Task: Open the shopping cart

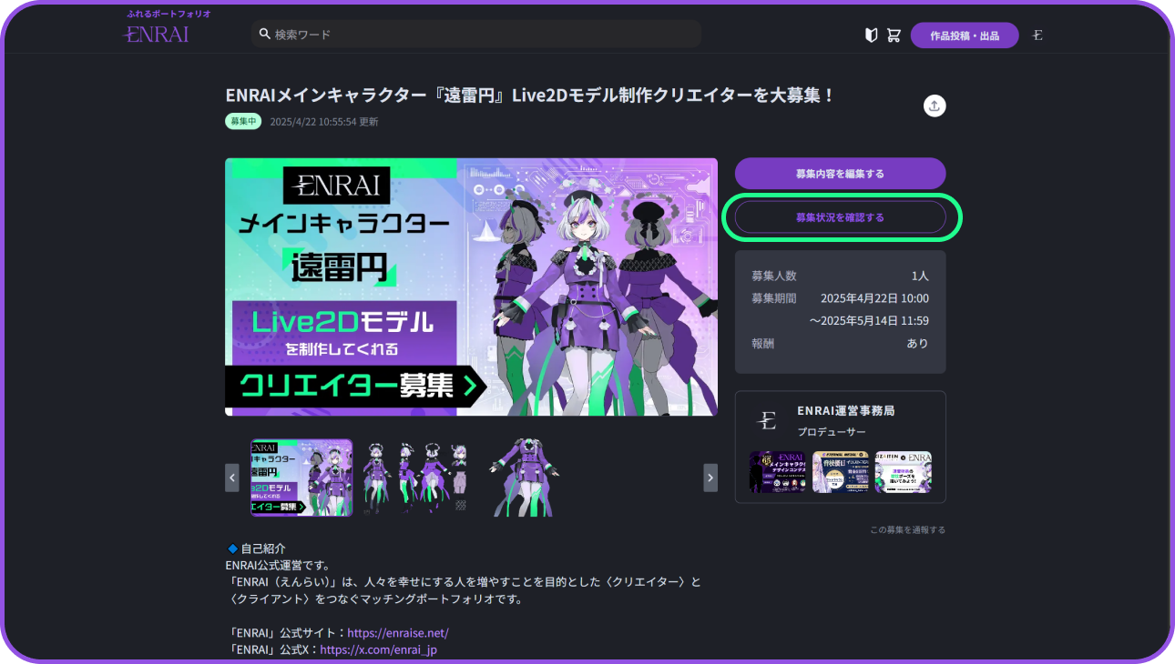Action: (894, 35)
